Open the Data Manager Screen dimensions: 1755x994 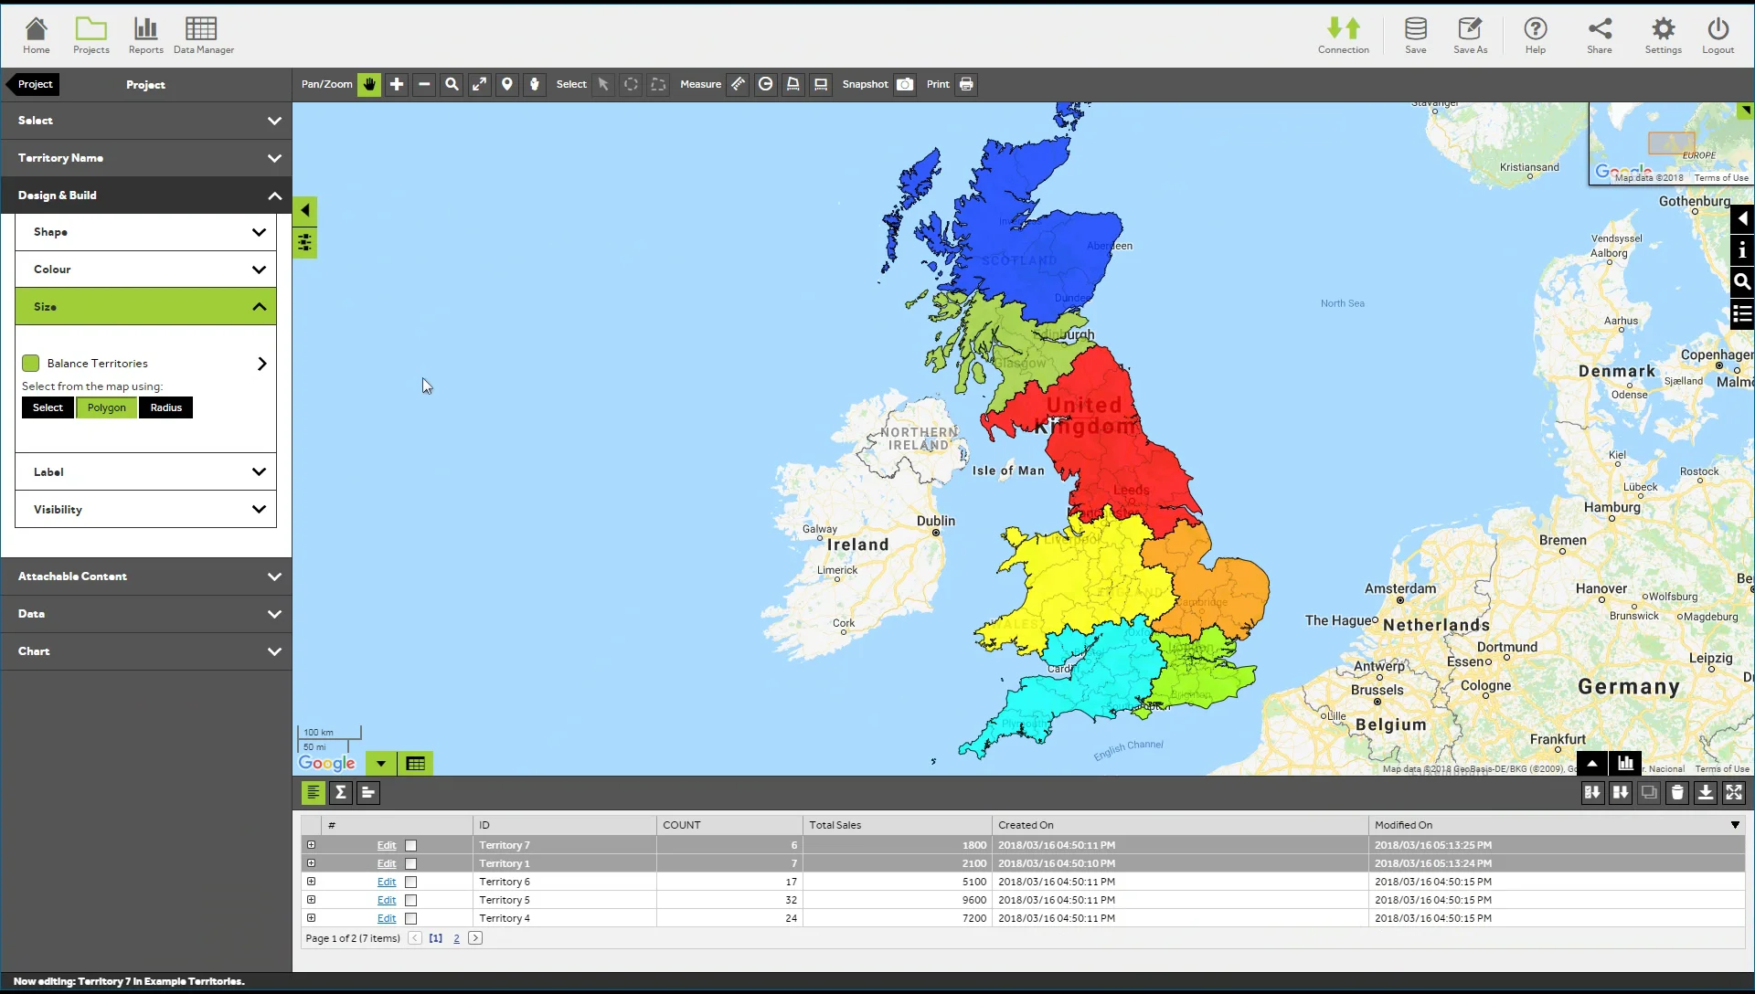[x=202, y=35]
